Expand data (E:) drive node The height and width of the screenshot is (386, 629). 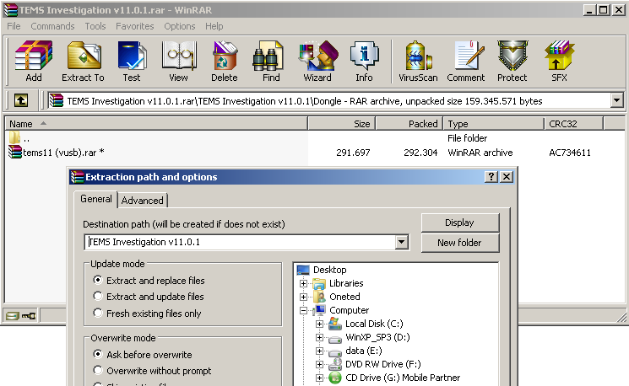click(319, 351)
